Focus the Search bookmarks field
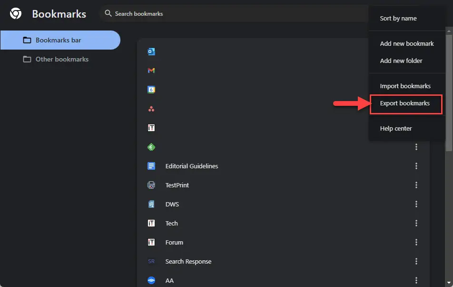The image size is (453, 287). pos(234,14)
